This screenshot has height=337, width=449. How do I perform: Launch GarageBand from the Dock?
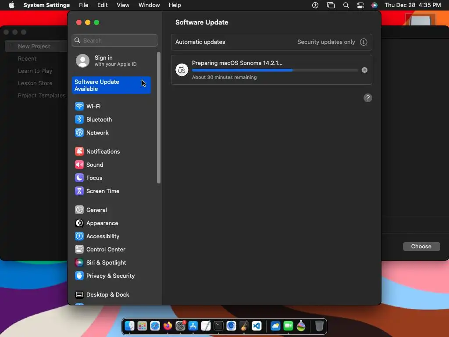pyautogui.click(x=244, y=326)
